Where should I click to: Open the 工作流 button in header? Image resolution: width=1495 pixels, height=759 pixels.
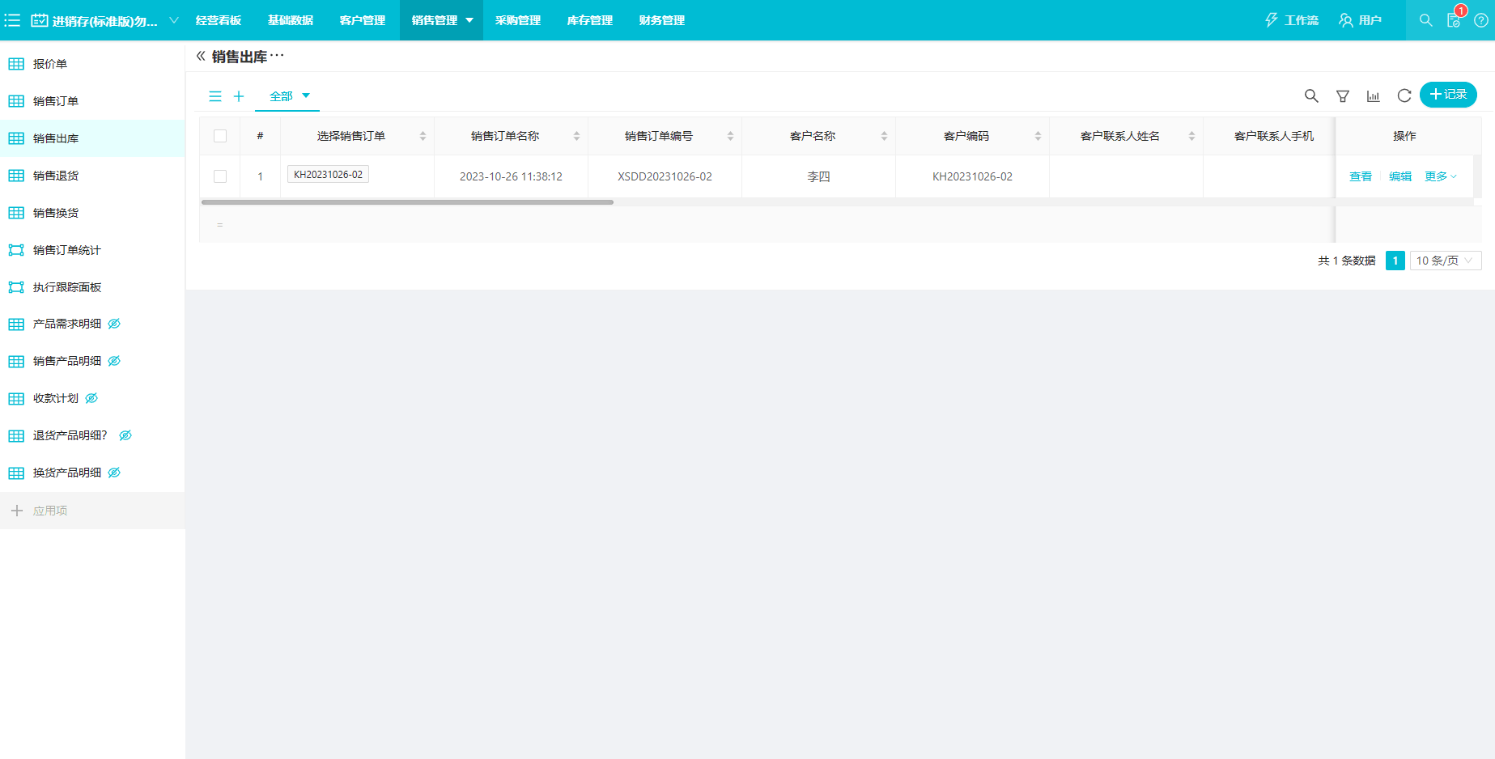[x=1292, y=20]
